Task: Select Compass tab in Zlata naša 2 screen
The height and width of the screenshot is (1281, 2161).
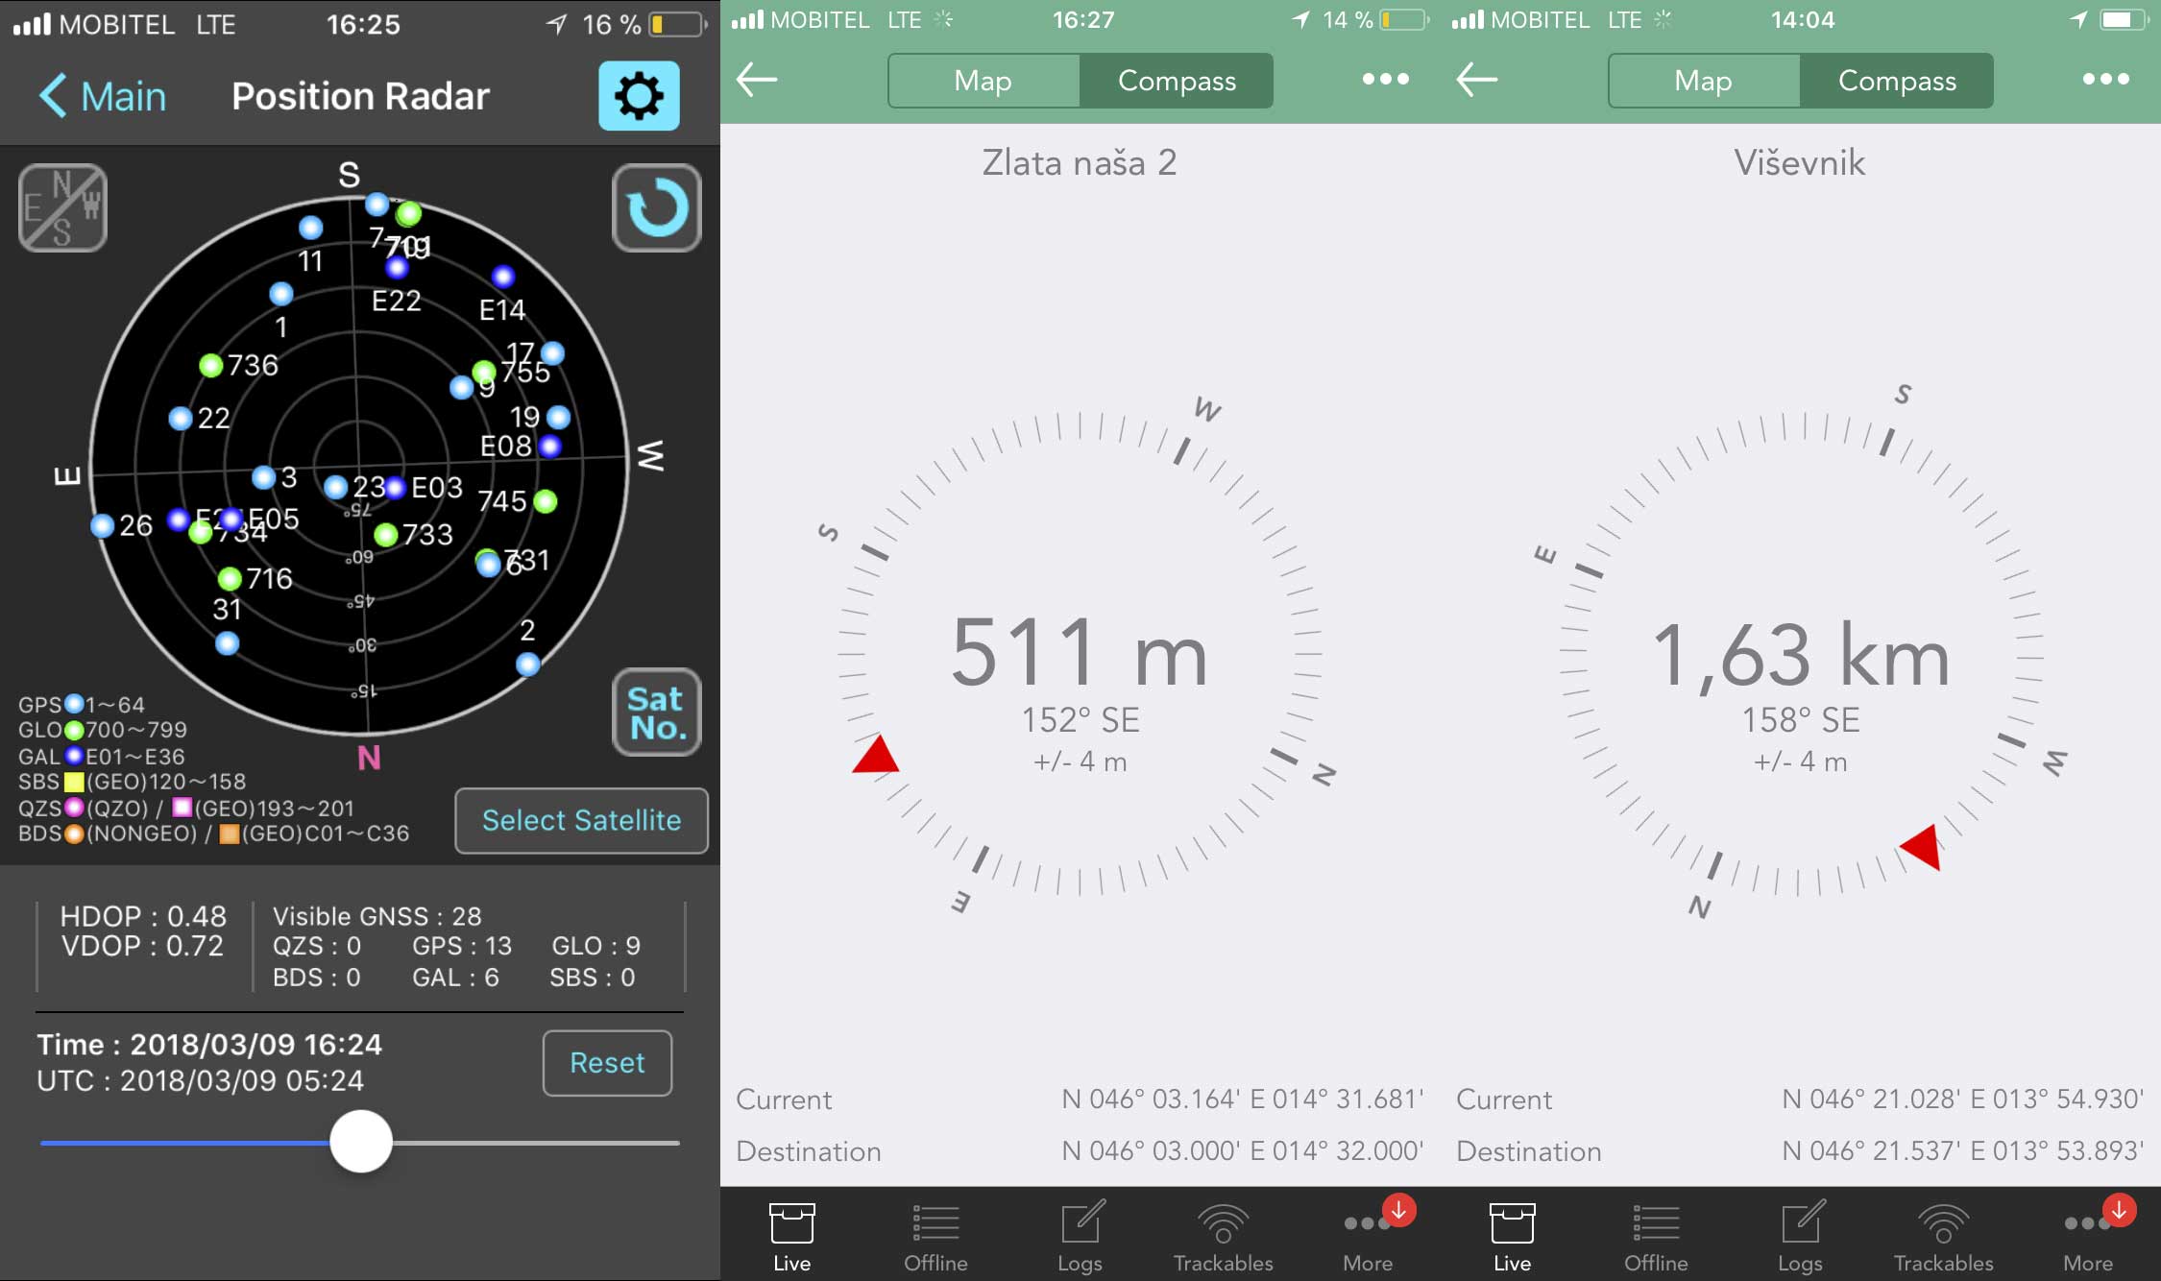Action: tap(1177, 81)
